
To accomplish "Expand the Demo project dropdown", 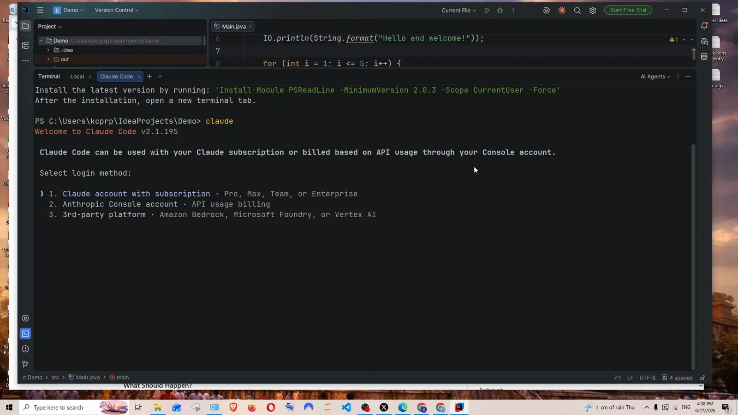I will pos(69,10).
